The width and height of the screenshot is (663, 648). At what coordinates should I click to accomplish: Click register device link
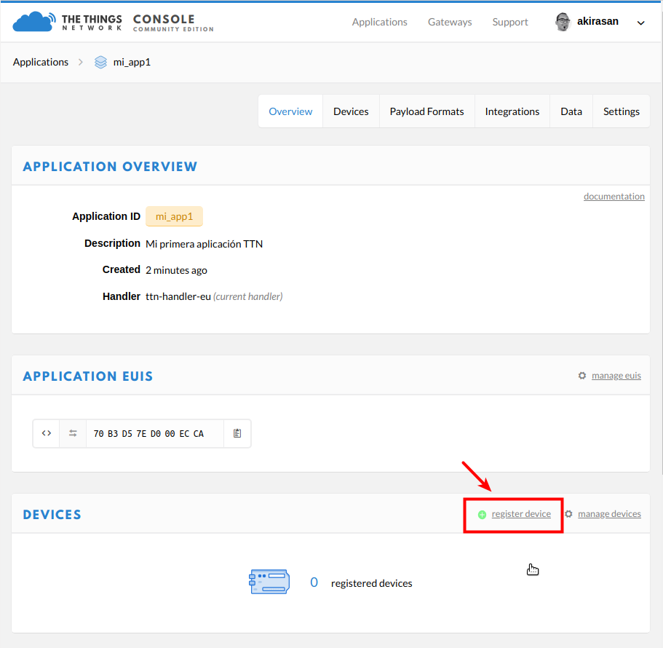coord(521,514)
